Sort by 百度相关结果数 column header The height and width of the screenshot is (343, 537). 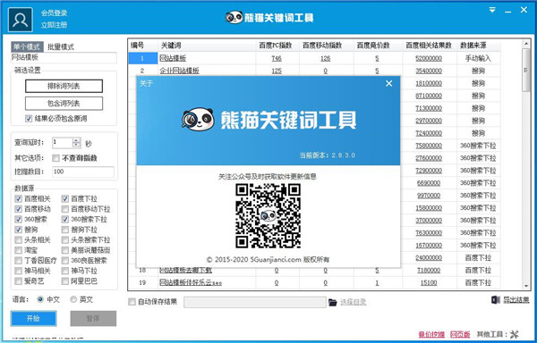click(430, 46)
